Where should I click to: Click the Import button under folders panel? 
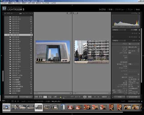pos(11,97)
